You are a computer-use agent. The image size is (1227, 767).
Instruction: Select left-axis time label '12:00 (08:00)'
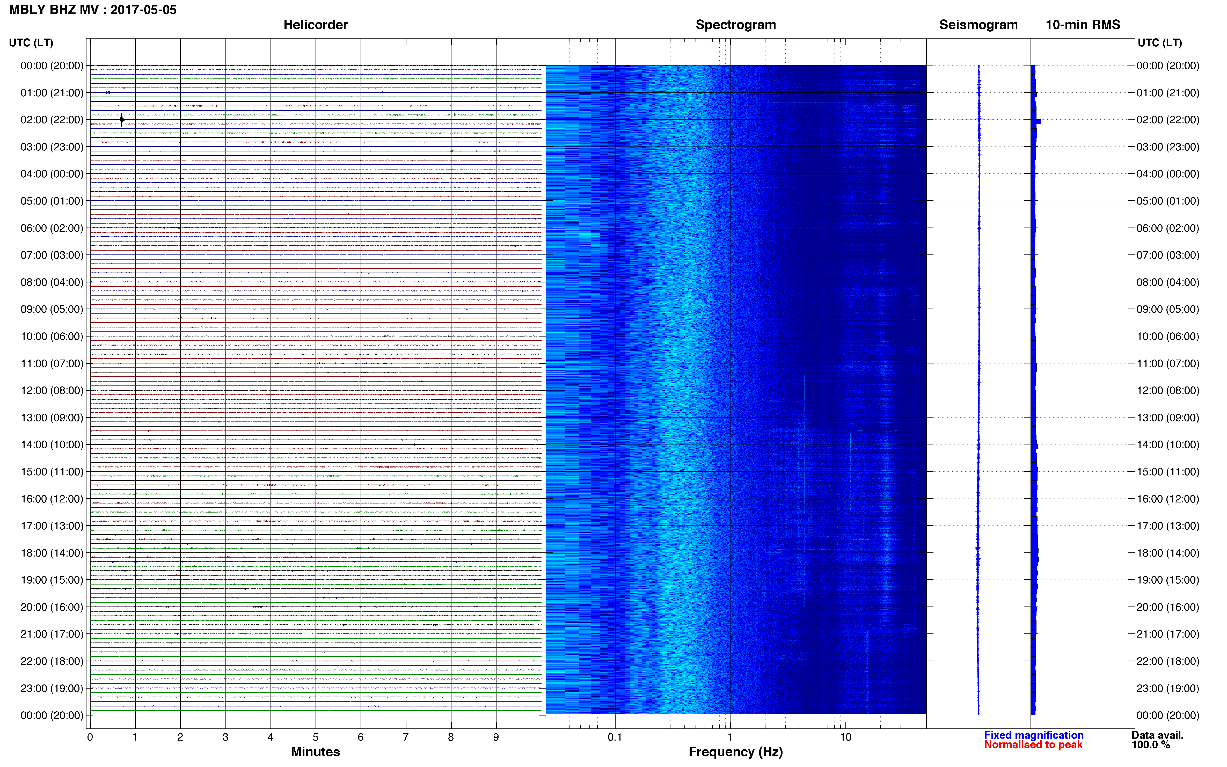(x=52, y=391)
